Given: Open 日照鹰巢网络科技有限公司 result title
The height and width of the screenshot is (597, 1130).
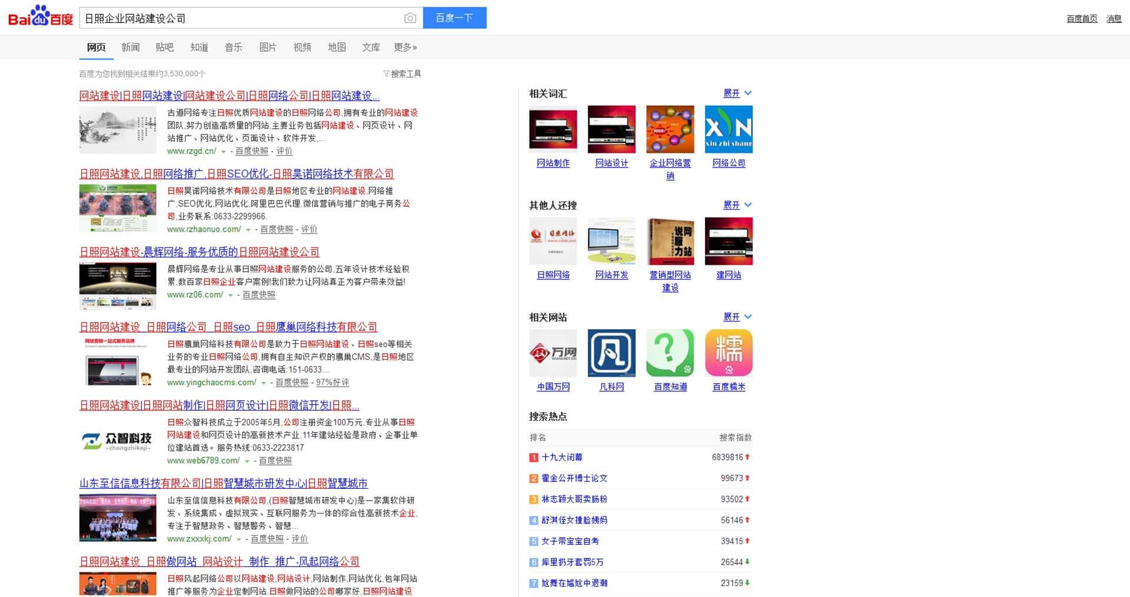Looking at the screenshot, I should coord(228,327).
